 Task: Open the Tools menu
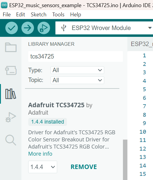[x=58, y=15]
